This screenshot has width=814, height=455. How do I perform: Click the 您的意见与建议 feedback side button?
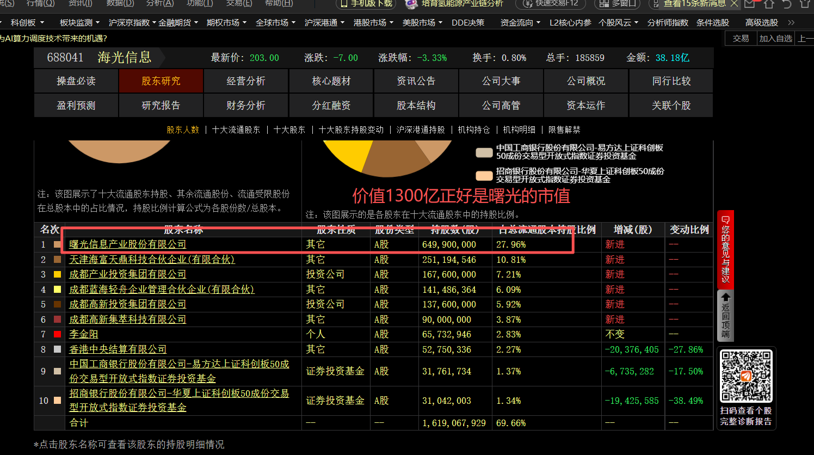pyautogui.click(x=725, y=249)
